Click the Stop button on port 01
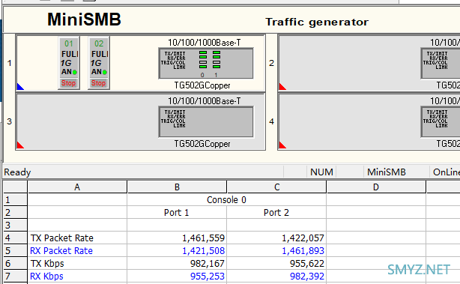This screenshot has height=284, width=460. 69,83
